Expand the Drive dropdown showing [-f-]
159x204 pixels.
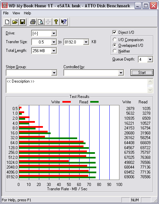54,33
